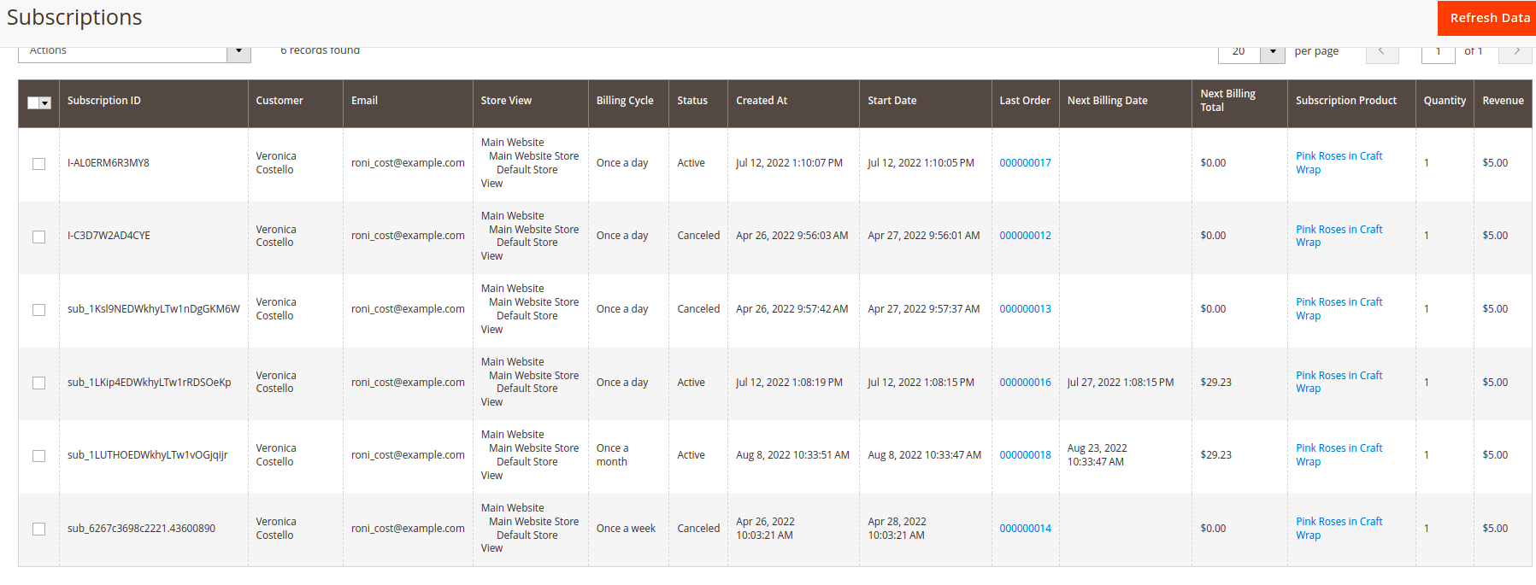Click created date Jul 12, 2022 1:10:07 PM
1536x585 pixels.
[789, 163]
